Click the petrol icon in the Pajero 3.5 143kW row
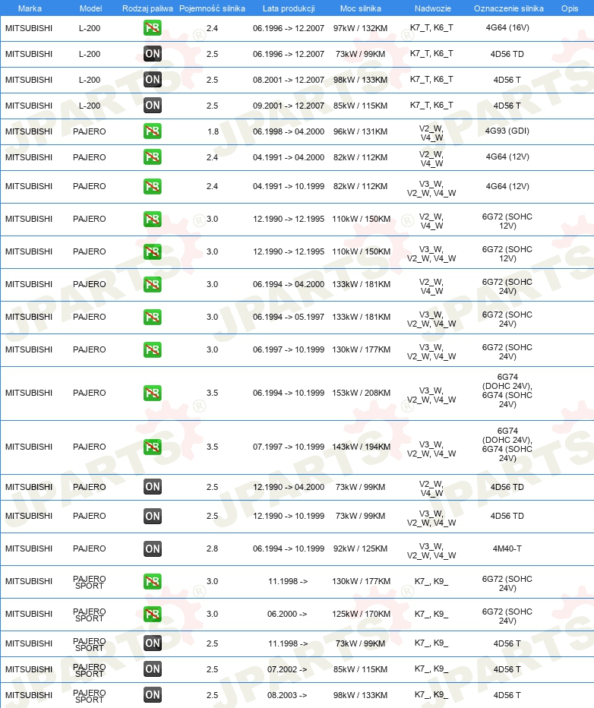 click(x=153, y=447)
